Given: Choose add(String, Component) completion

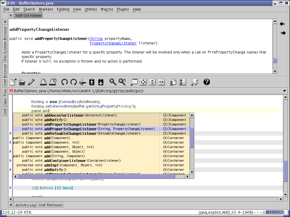Looking at the screenshot, I should point(101,156).
